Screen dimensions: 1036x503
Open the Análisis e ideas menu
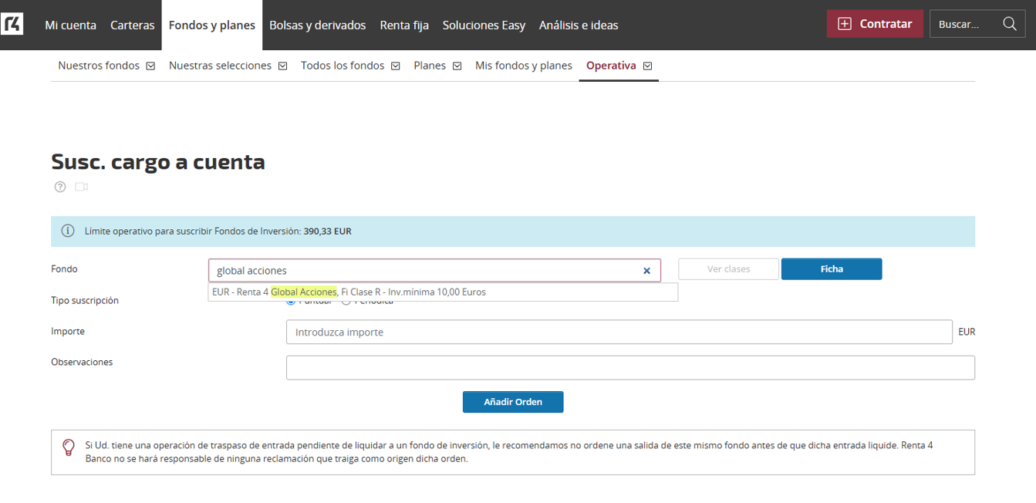tap(579, 25)
